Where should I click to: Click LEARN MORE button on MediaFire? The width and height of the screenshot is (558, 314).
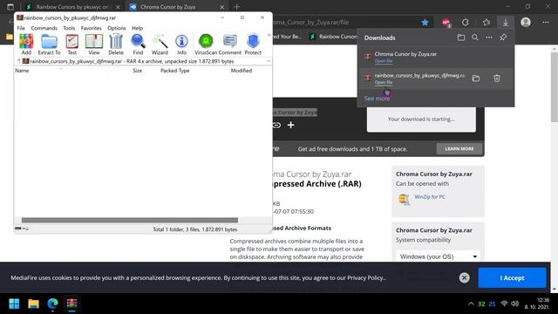tap(459, 149)
